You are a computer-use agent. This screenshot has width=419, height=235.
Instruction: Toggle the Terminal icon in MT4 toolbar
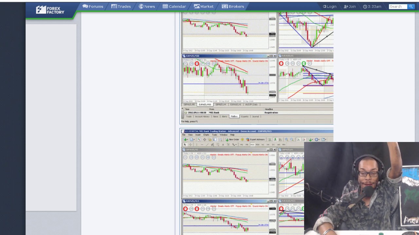tap(215, 140)
